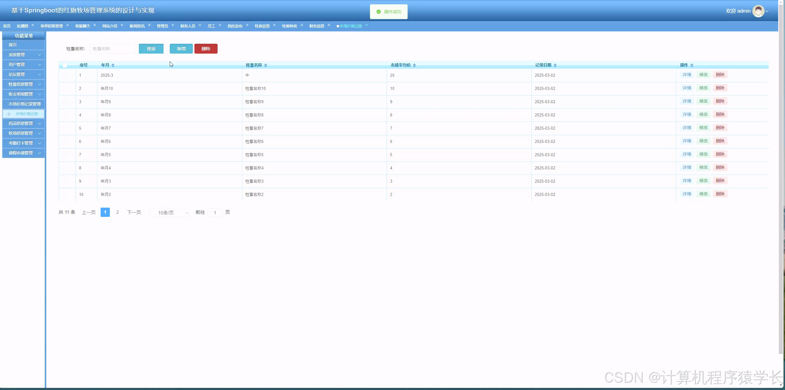
Task: Click the 新增 button
Action: tap(181, 49)
